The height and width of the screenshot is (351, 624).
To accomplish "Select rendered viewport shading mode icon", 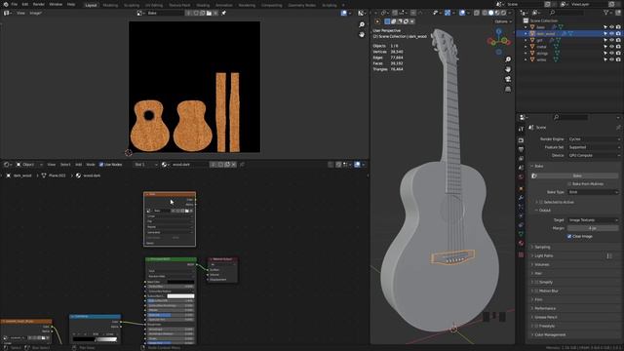I will coord(503,13).
